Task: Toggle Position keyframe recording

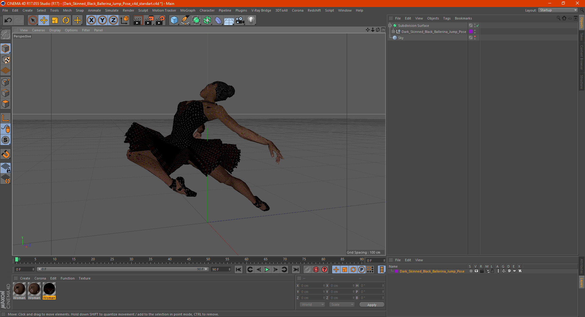Action: [336, 269]
